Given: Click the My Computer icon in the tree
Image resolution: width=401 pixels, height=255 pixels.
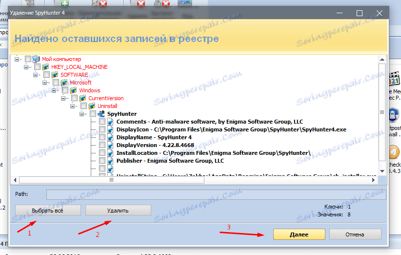Looking at the screenshot, I should click(36, 59).
